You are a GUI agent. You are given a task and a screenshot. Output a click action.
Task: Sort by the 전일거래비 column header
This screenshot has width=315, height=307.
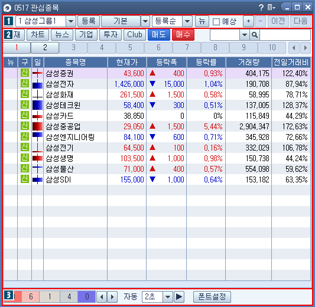click(291, 63)
